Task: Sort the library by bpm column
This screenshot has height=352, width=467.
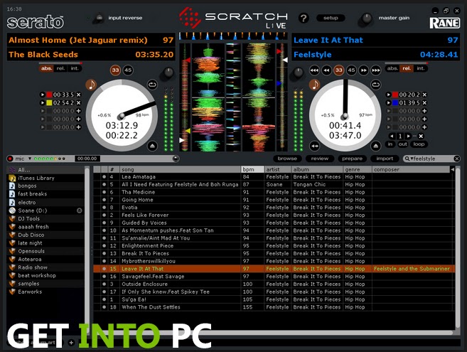Action: tap(252, 169)
